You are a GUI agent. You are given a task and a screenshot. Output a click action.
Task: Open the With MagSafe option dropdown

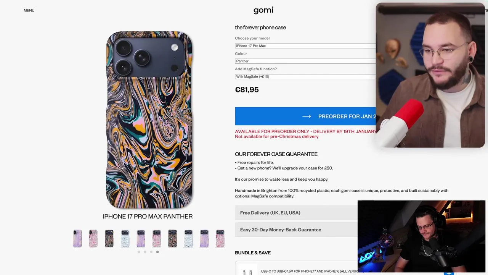pyautogui.click(x=305, y=77)
